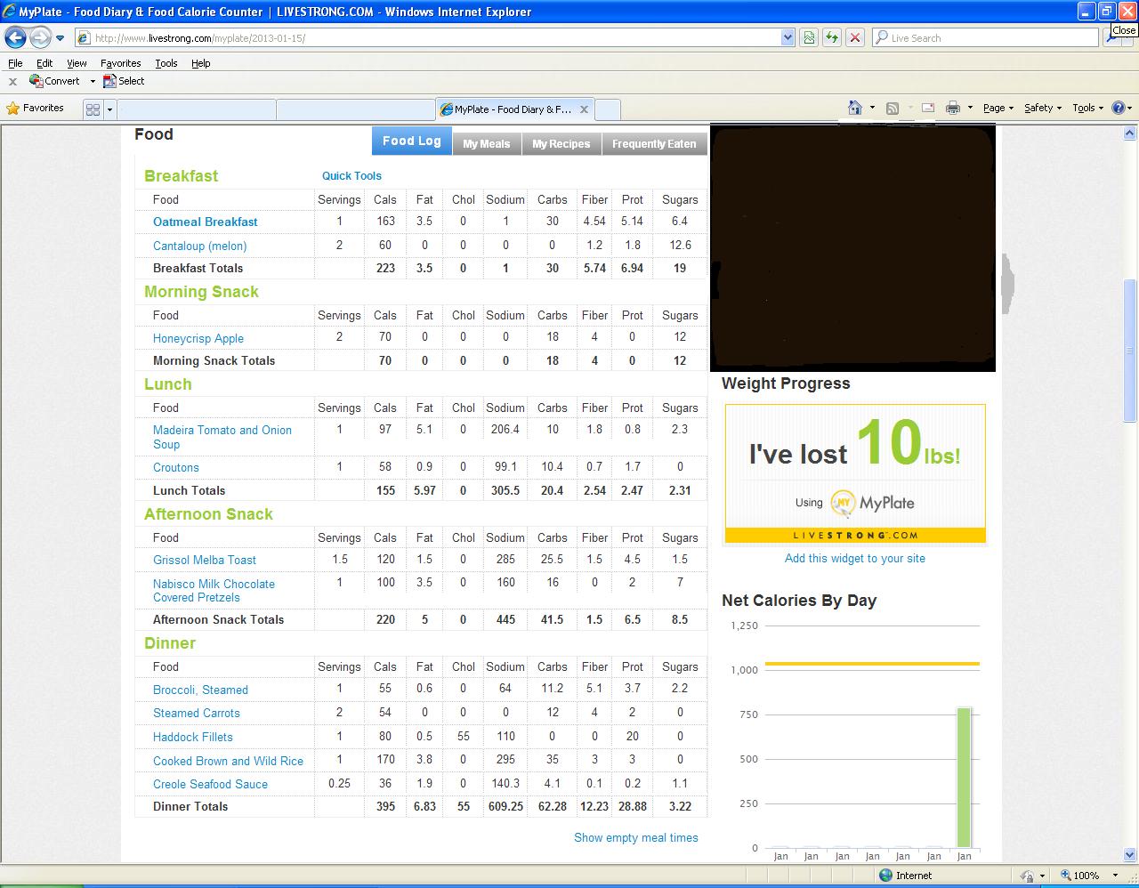Viewport: 1139px width, 888px height.
Task: Click the Convert to PDF button
Action: [x=55, y=81]
